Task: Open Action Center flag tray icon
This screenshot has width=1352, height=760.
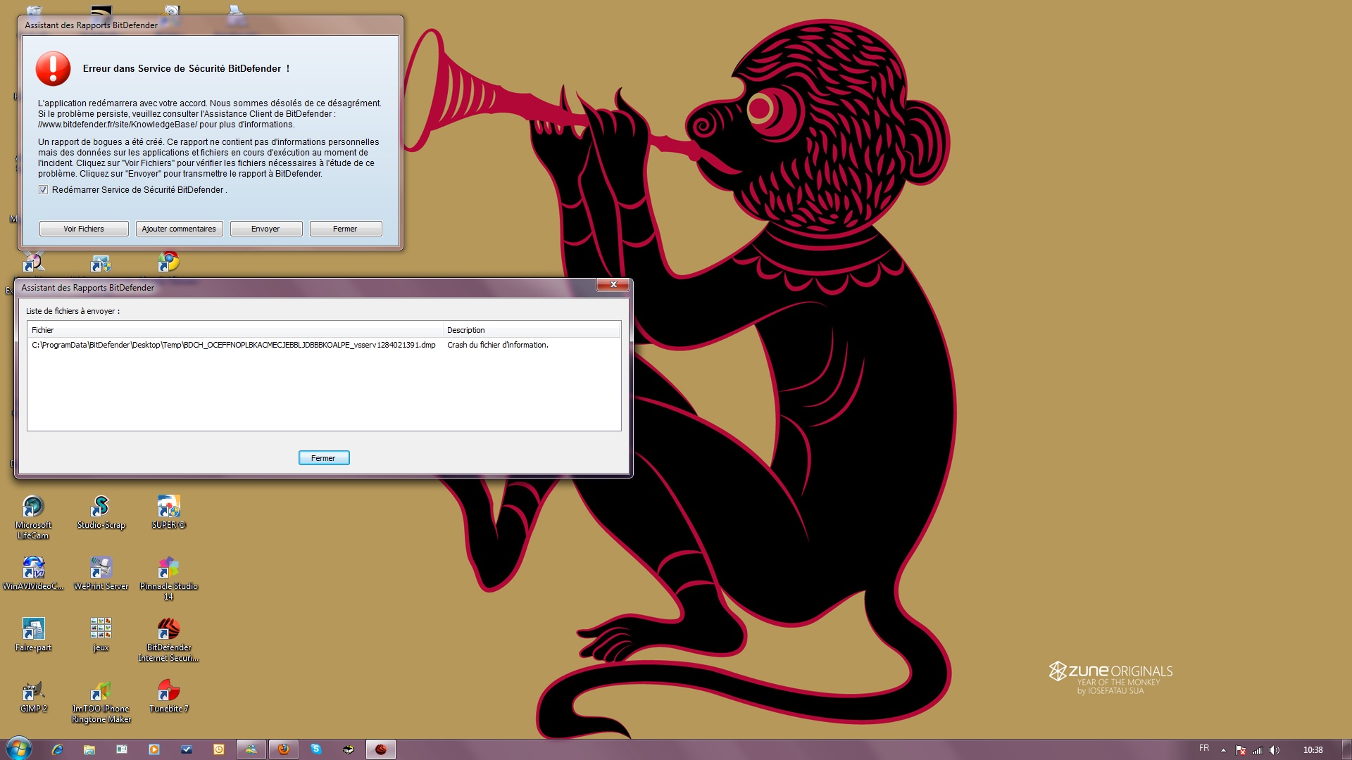Action: pos(1241,750)
